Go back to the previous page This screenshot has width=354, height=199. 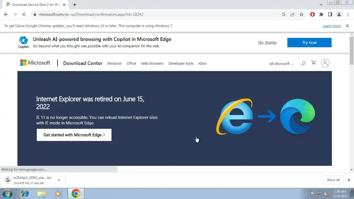coord(6,14)
